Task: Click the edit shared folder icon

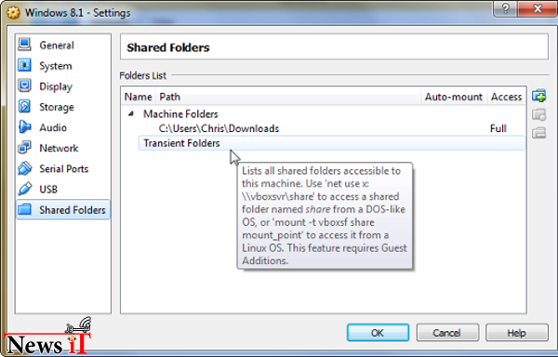Action: coord(538,114)
